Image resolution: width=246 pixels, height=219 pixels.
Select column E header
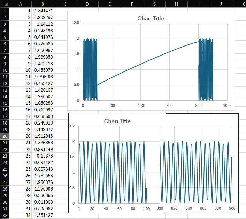[x=109, y=4]
